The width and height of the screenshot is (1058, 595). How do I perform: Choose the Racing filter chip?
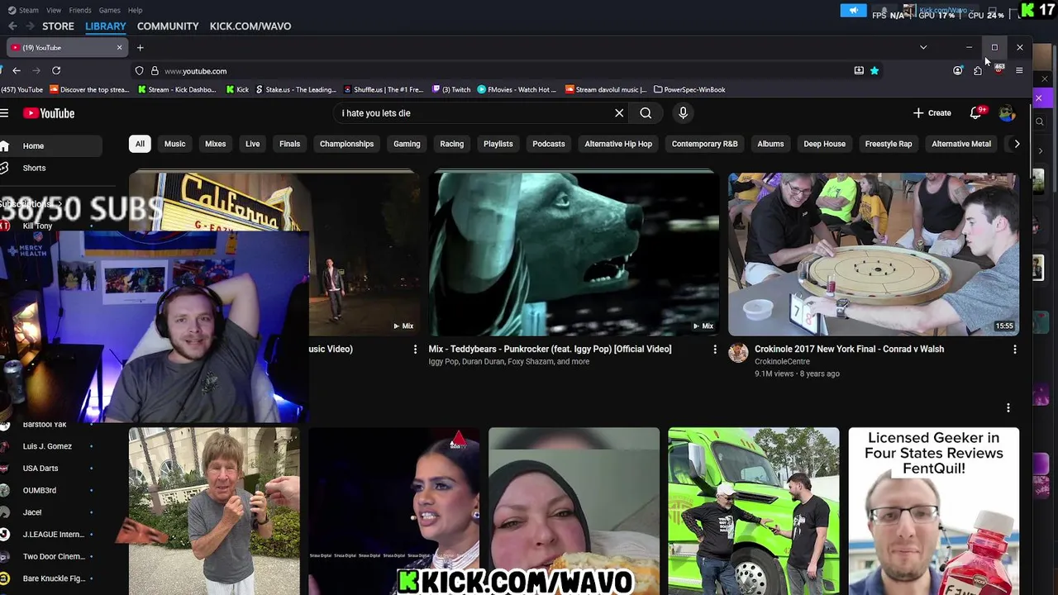click(x=451, y=144)
